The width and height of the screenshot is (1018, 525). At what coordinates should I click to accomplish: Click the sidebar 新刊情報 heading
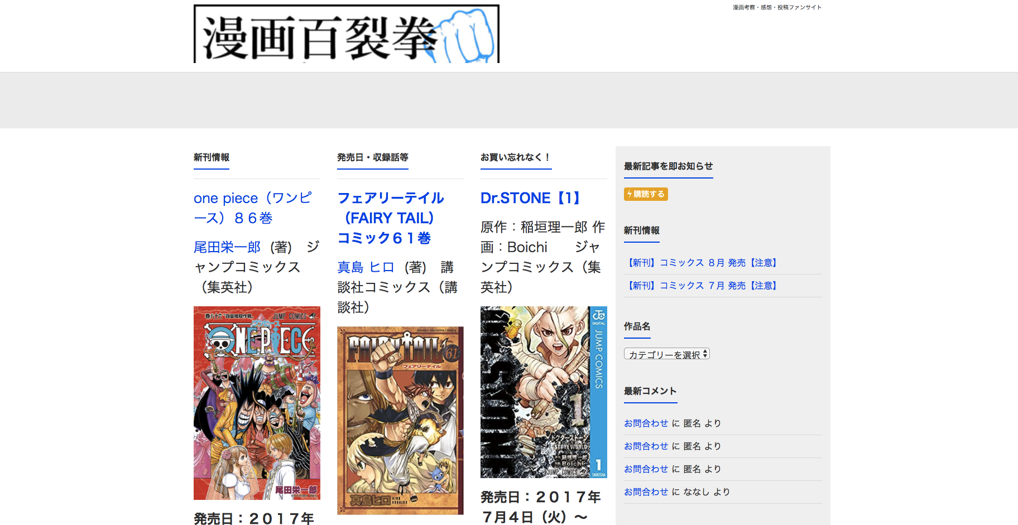[x=642, y=230]
